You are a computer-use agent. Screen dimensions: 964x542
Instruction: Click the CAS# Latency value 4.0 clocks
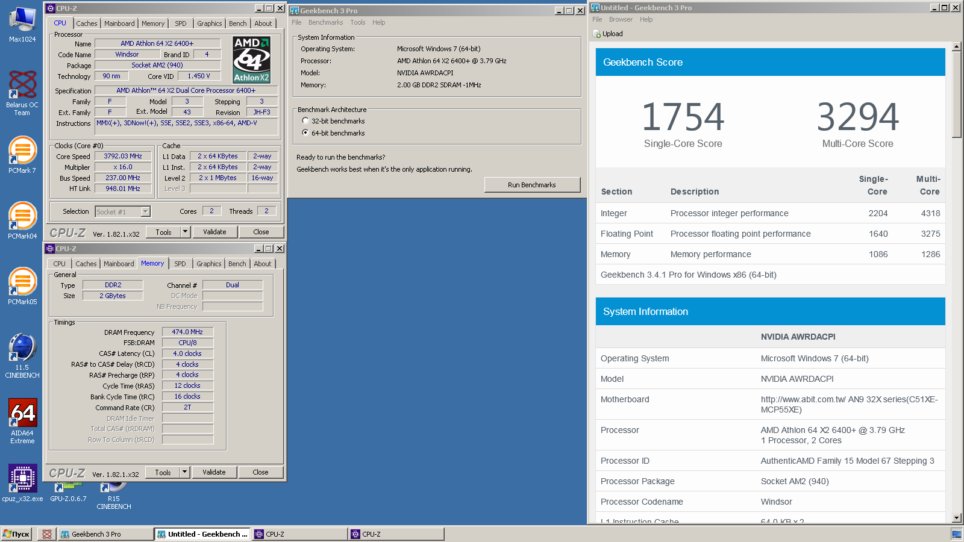187,354
